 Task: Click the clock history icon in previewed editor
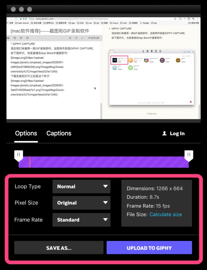[x=27, y=38]
